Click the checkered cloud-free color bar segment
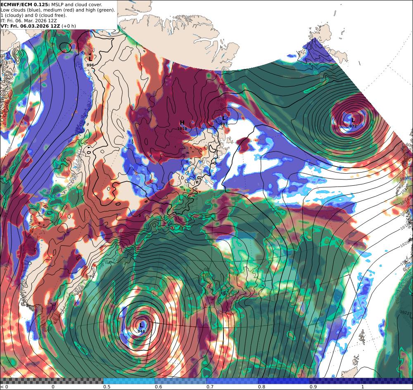 [52, 381]
